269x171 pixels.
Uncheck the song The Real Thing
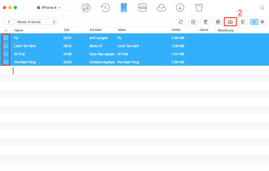[6, 62]
